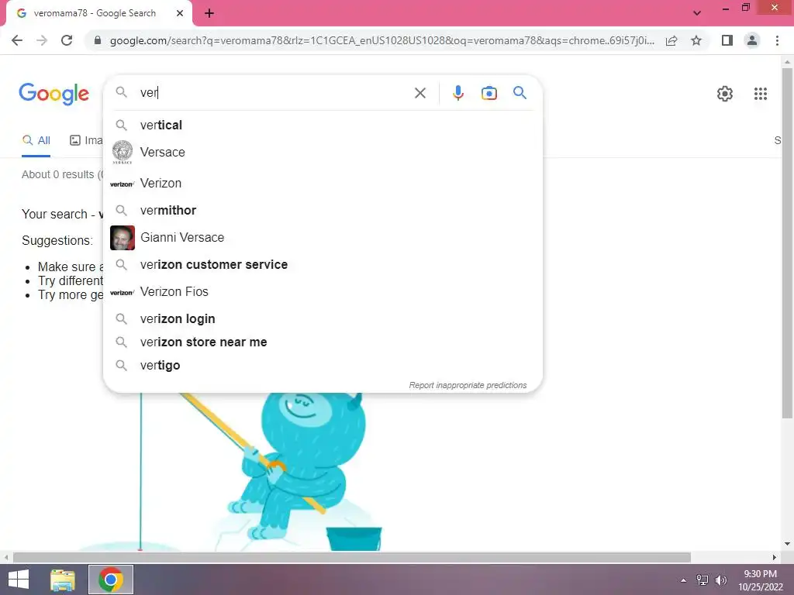794x595 pixels.
Task: Select the 'vertical' suggestion
Action: coord(323,125)
